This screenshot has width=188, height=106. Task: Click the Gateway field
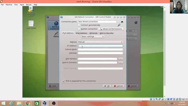tap(100, 53)
